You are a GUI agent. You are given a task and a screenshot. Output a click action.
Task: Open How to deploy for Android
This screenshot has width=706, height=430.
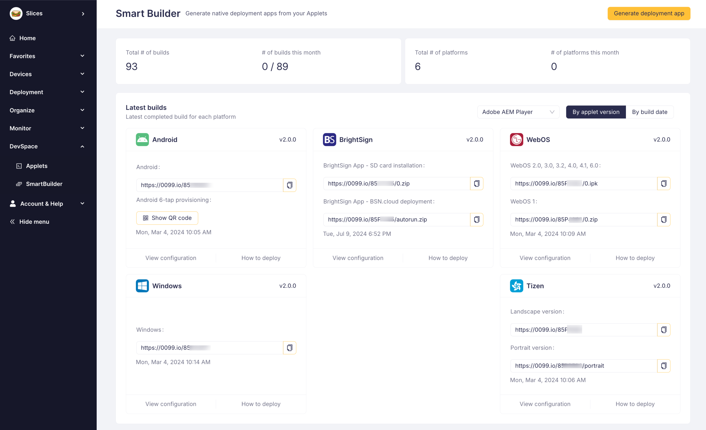click(261, 258)
